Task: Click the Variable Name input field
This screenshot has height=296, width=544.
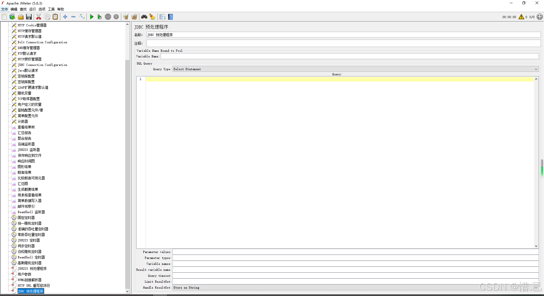Action: coord(350,56)
